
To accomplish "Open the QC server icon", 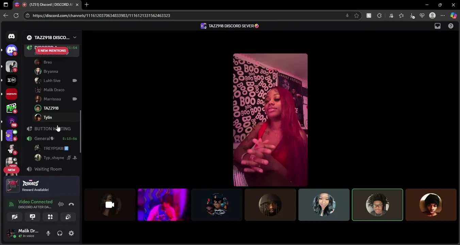I will click(12, 80).
